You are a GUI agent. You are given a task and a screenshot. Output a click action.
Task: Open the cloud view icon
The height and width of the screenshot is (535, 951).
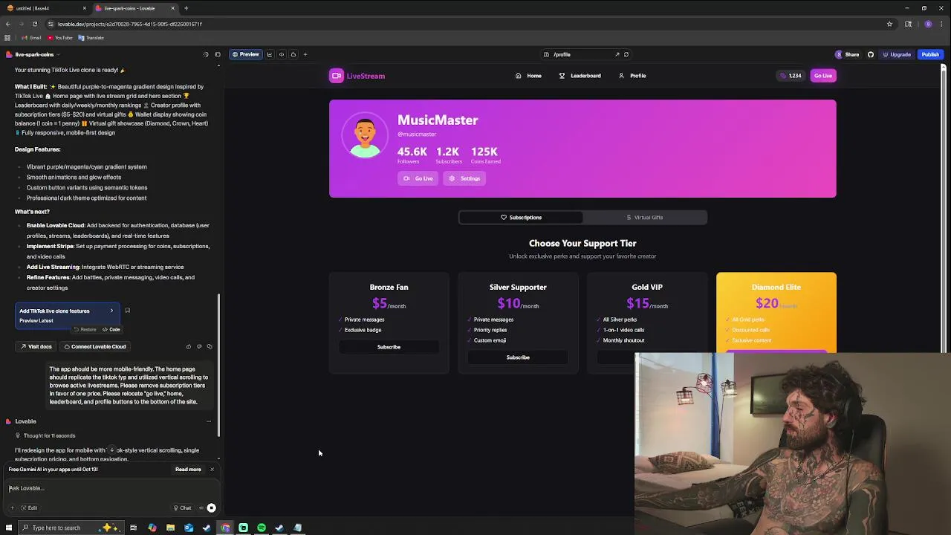(x=293, y=54)
